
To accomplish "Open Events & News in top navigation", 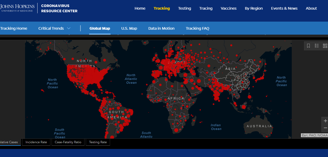I will tap(284, 8).
